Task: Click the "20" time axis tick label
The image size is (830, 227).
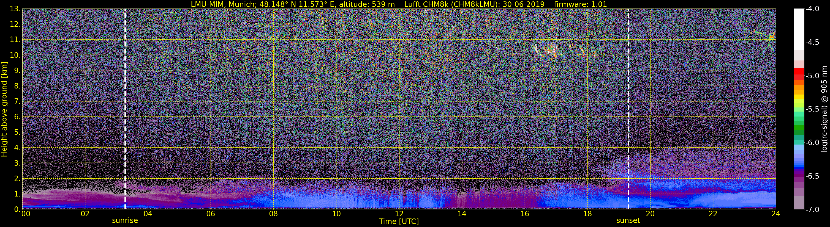Action: click(650, 214)
